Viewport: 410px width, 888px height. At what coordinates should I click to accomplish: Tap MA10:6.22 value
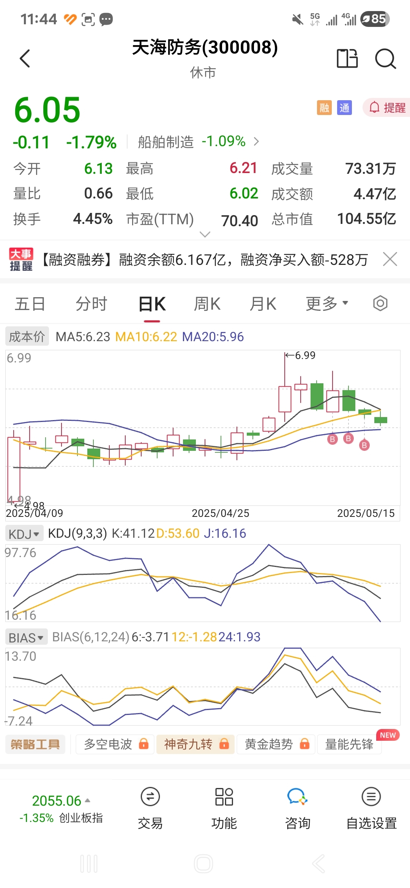(146, 337)
